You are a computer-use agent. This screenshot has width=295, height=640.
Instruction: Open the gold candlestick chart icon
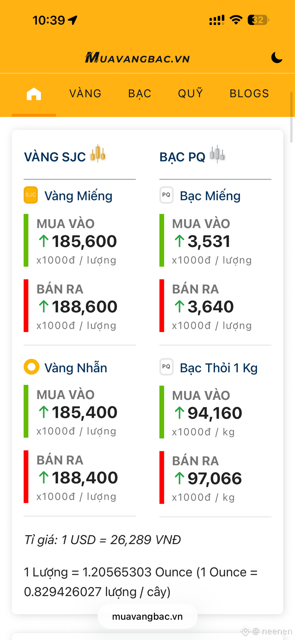click(98, 154)
